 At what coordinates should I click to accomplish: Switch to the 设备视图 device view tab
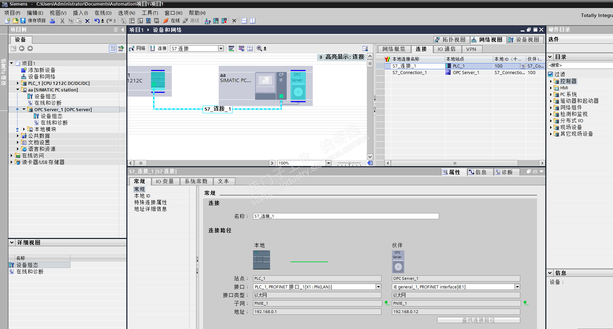(525, 39)
